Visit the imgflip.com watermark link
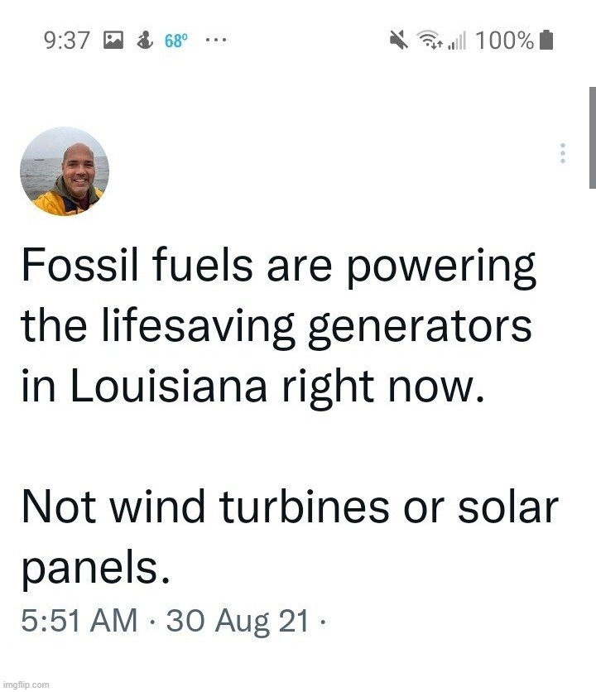Screen dimensions: 596x692 [x=25, y=683]
